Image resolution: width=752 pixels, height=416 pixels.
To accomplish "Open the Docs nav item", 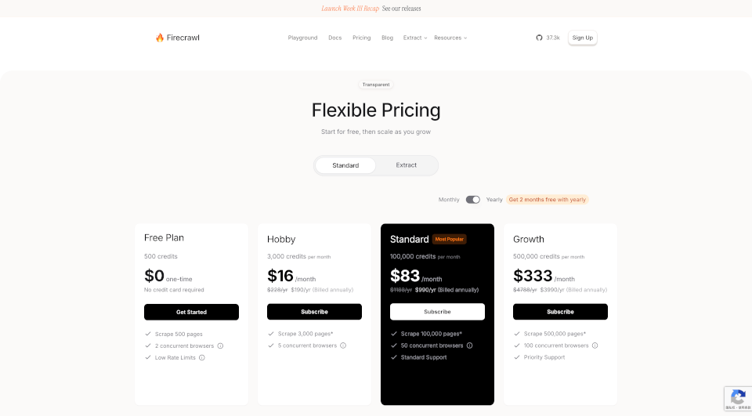I will pyautogui.click(x=334, y=38).
